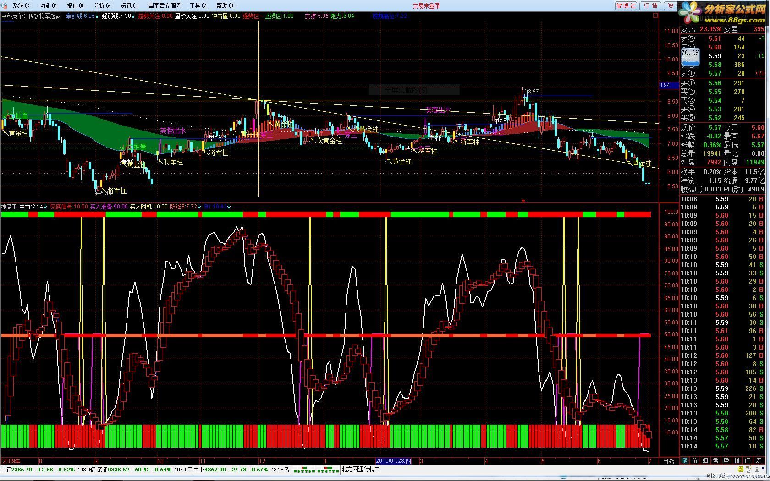Click the 北方网通行情二 server label
This screenshot has height=481, width=770.
[x=361, y=470]
